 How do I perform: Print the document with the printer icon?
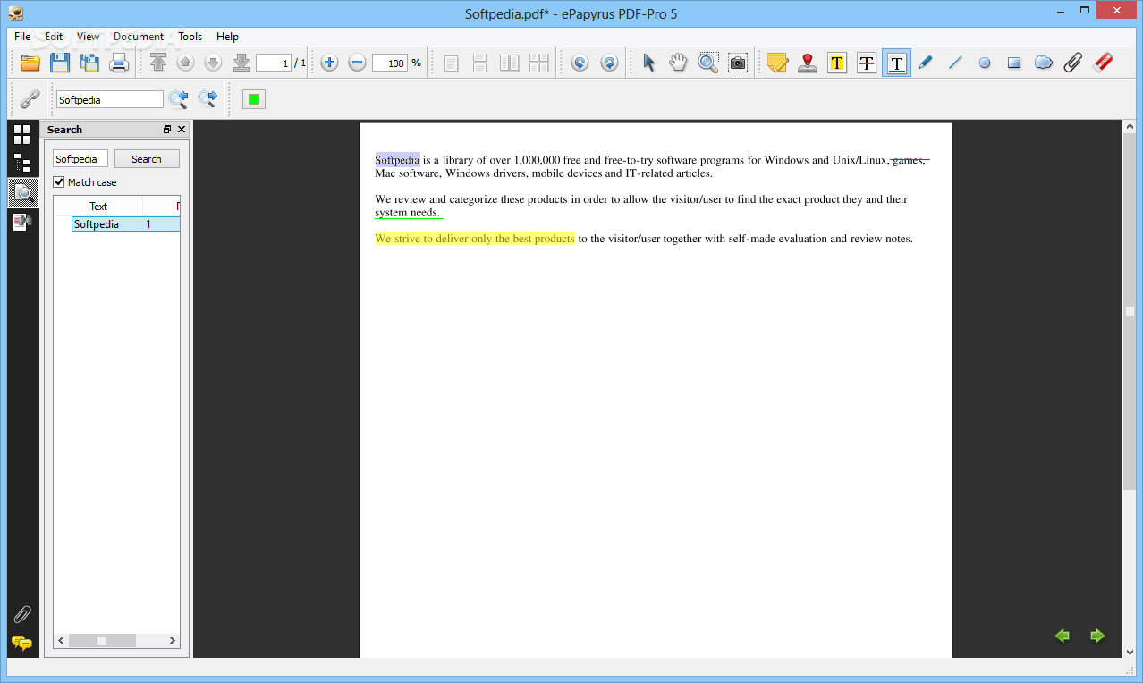pyautogui.click(x=119, y=63)
